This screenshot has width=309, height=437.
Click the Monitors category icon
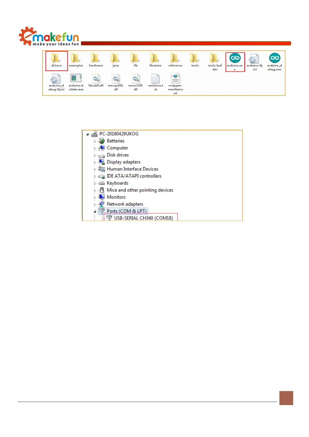pos(102,197)
